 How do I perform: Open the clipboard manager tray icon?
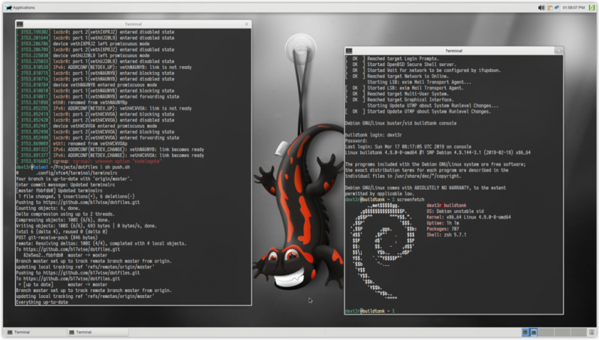pos(550,8)
